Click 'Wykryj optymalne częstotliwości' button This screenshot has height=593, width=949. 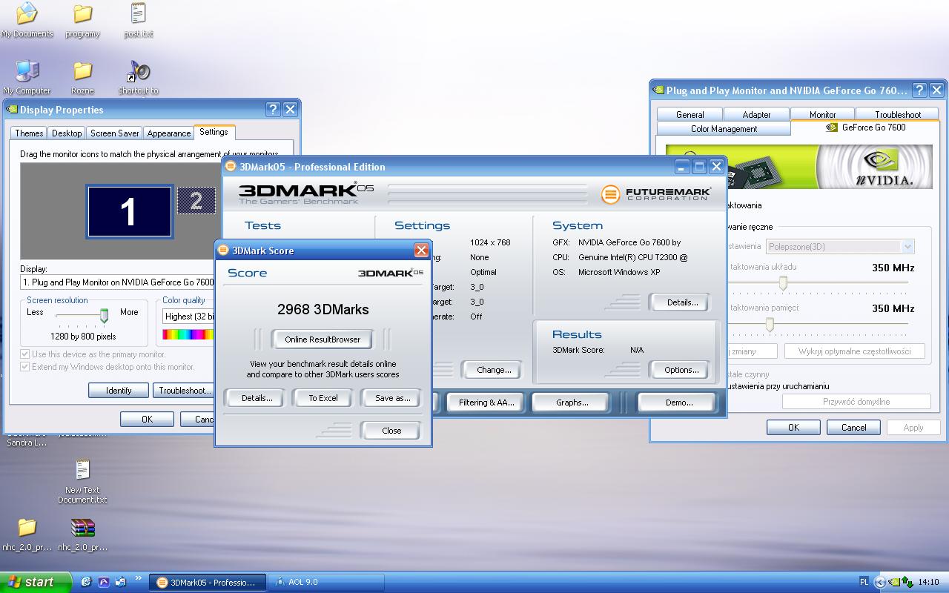coord(854,351)
